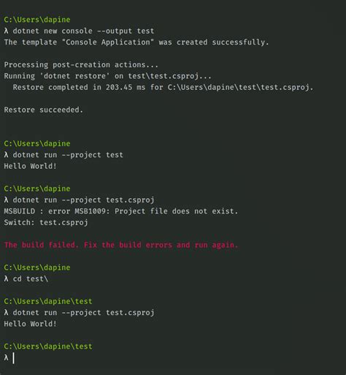346x375 pixels.
Task: Click the last 'dotnet run --project test.csproj' command
Action: click(83, 313)
